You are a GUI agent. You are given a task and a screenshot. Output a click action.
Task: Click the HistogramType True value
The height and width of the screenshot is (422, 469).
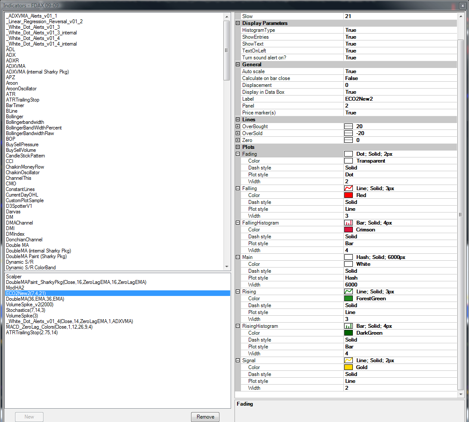click(x=400, y=30)
